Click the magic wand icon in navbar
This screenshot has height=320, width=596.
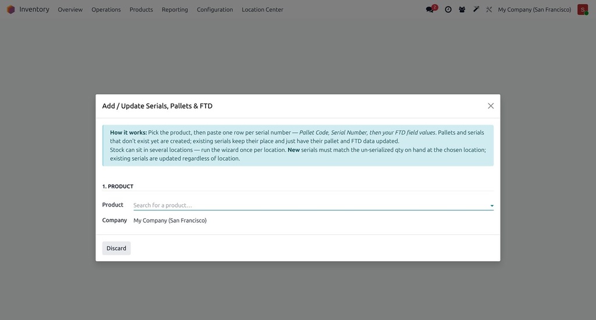[x=476, y=9]
